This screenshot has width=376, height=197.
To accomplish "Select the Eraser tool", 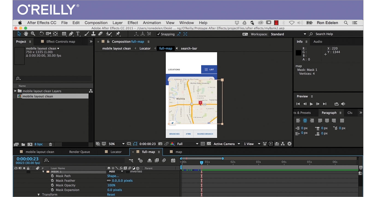I will (x=100, y=34).
